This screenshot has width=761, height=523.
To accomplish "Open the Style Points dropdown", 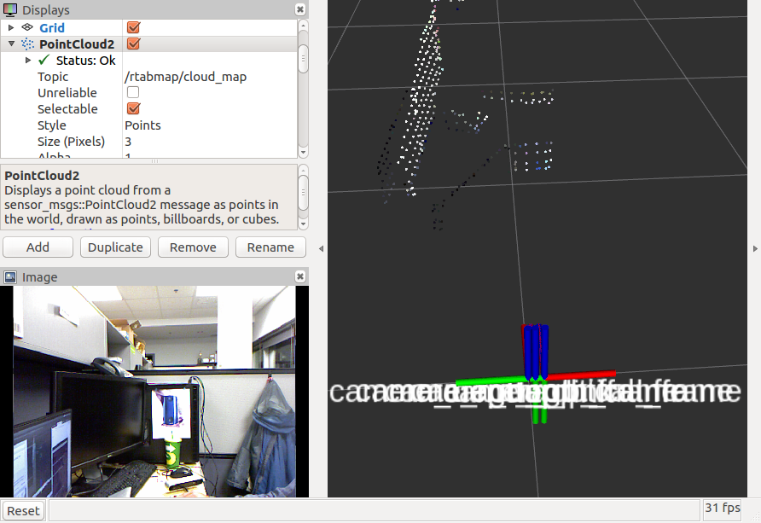I will (x=209, y=125).
